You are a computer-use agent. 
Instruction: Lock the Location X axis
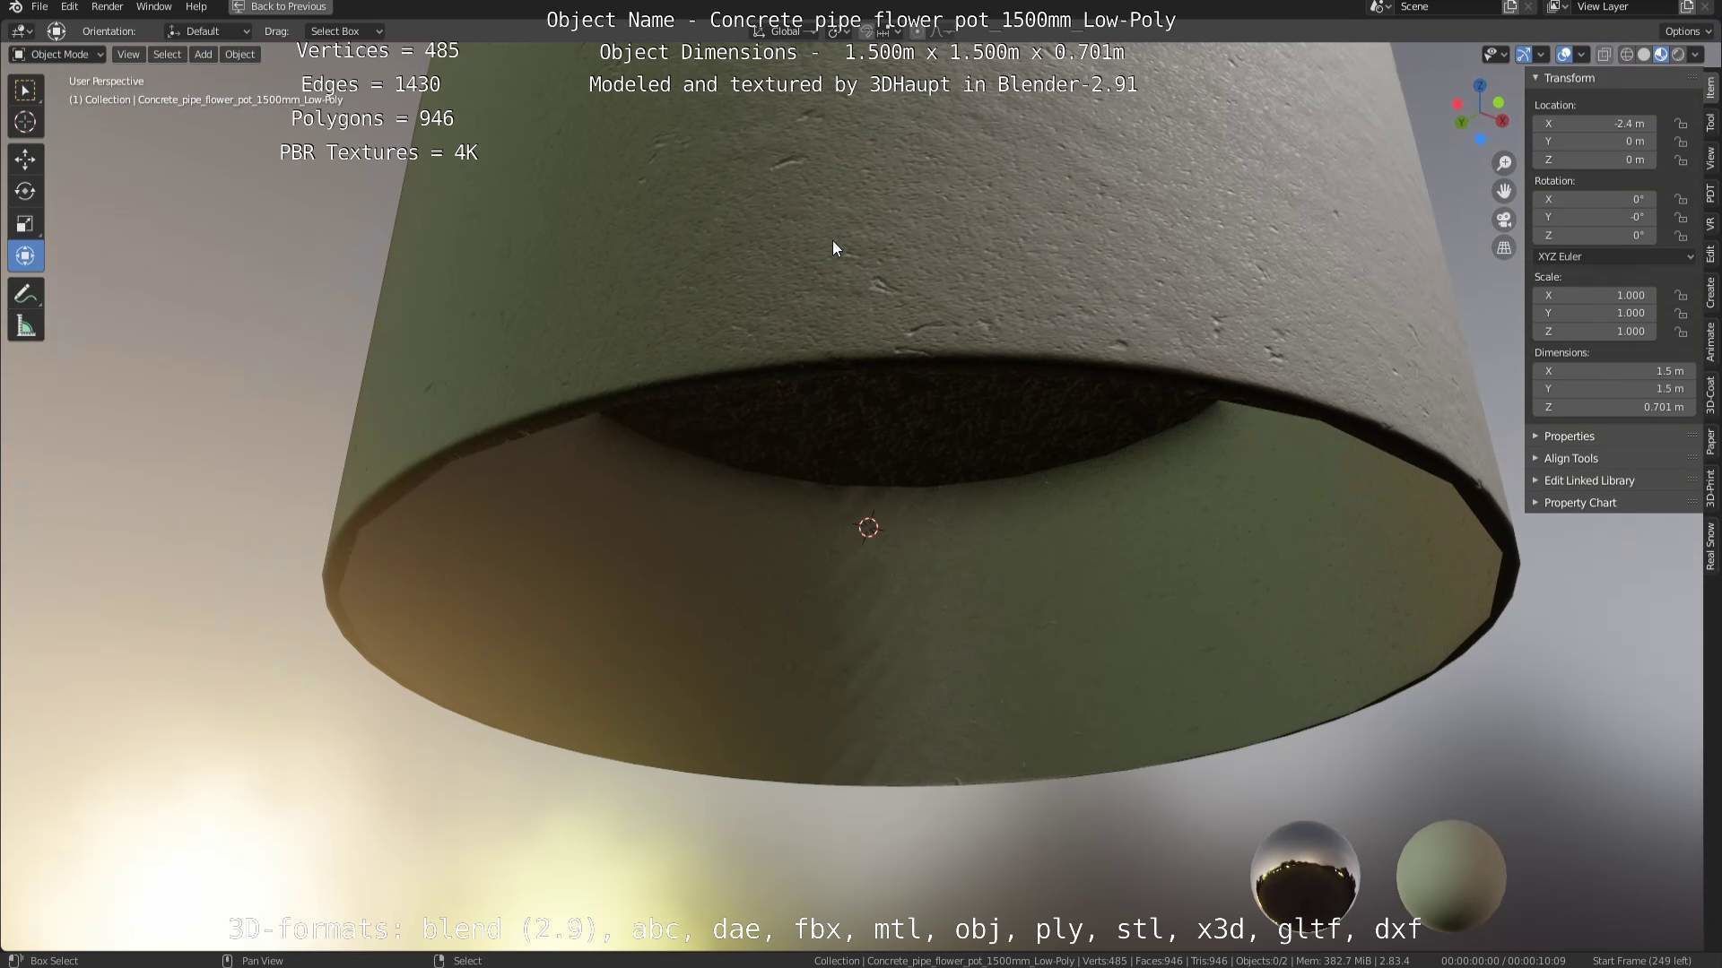(x=1682, y=124)
